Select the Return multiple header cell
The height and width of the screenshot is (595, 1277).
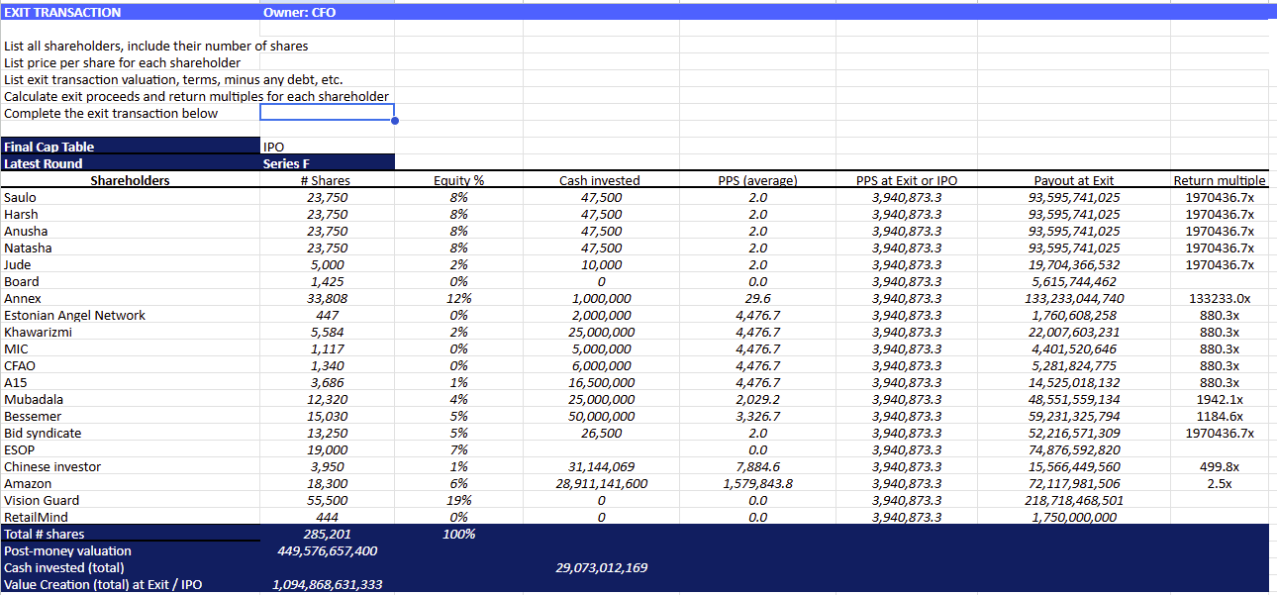pyautogui.click(x=1219, y=180)
